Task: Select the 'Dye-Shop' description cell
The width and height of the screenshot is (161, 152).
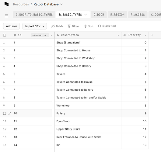Action: 88,121
